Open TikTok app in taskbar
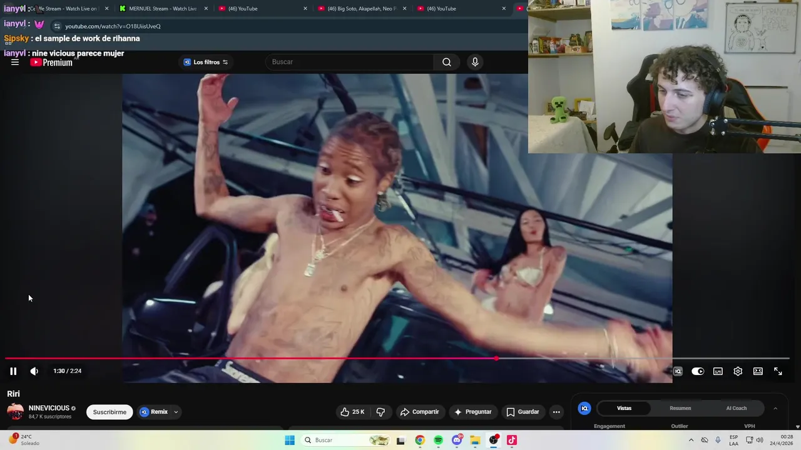The height and width of the screenshot is (450, 801). click(512, 440)
